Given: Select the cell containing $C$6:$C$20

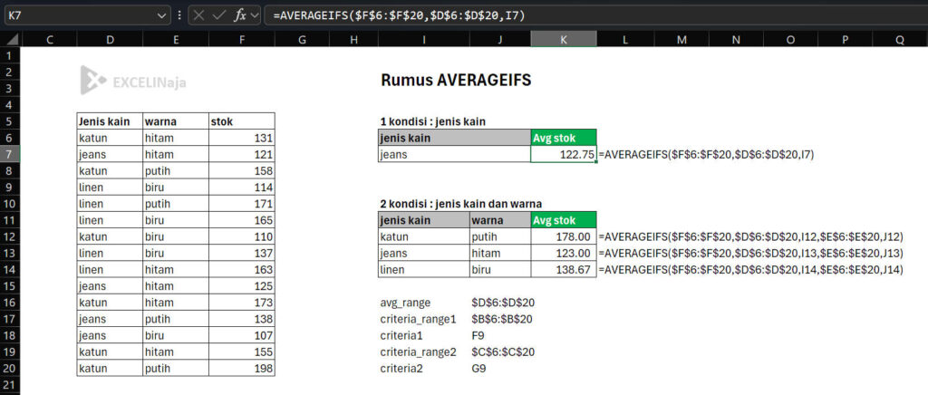Looking at the screenshot, I should pyautogui.click(x=502, y=352).
